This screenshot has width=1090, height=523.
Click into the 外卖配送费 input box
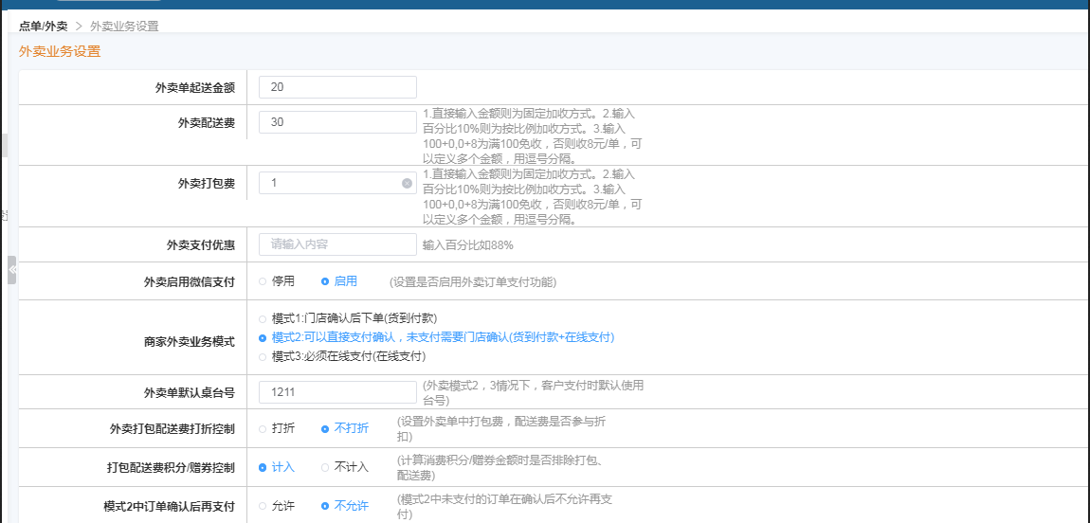coord(336,122)
